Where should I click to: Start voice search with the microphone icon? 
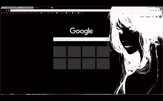108,39
